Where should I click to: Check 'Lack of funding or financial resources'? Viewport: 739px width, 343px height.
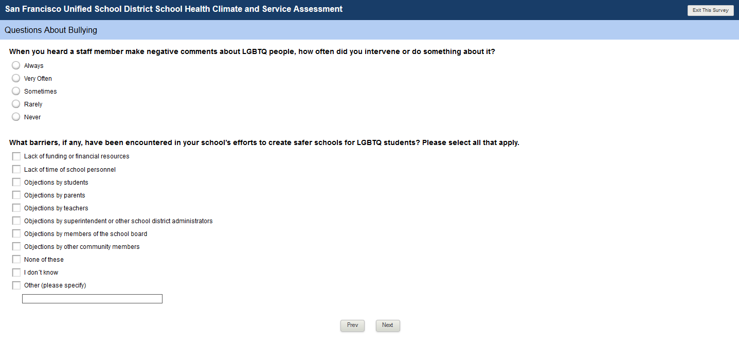click(16, 156)
